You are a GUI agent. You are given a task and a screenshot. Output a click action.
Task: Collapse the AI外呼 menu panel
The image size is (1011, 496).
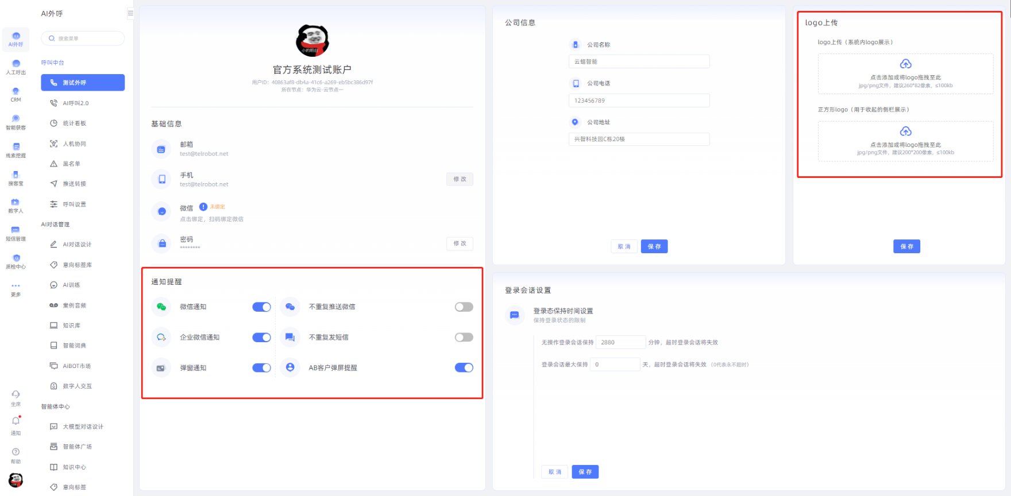(130, 13)
